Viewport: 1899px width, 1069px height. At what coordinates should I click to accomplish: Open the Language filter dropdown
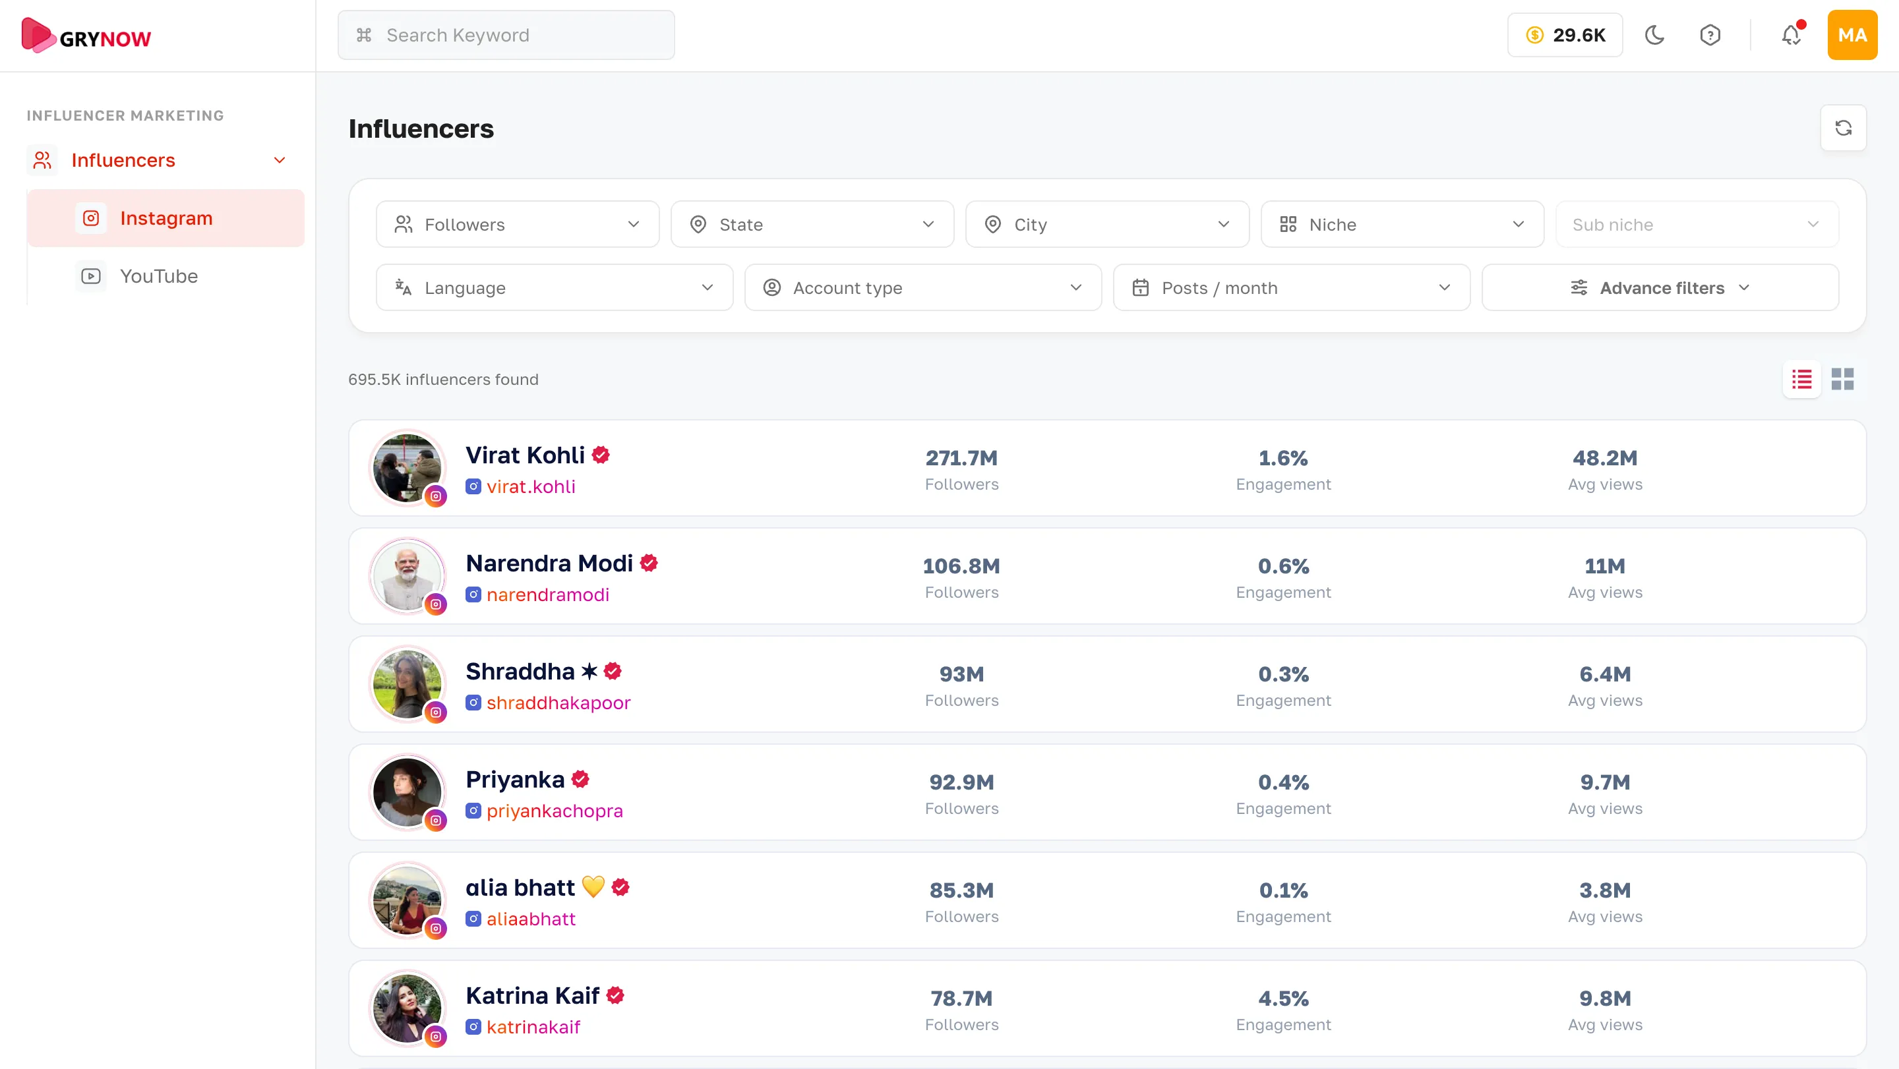(x=555, y=287)
